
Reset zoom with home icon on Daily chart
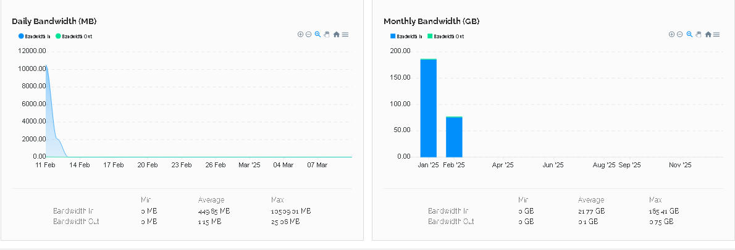click(x=336, y=35)
